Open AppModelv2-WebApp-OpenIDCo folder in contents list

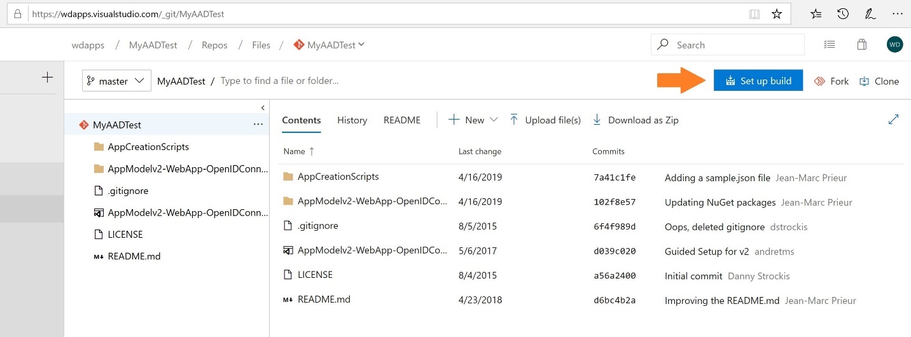373,202
